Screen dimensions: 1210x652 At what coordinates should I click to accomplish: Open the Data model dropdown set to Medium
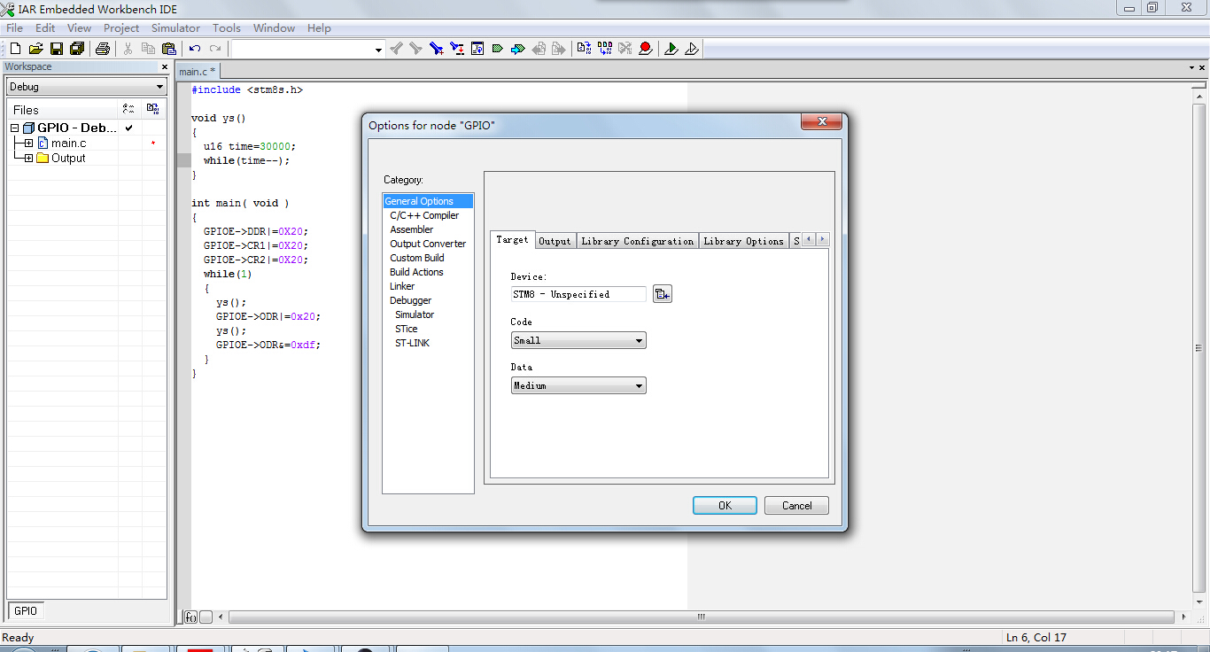(578, 385)
